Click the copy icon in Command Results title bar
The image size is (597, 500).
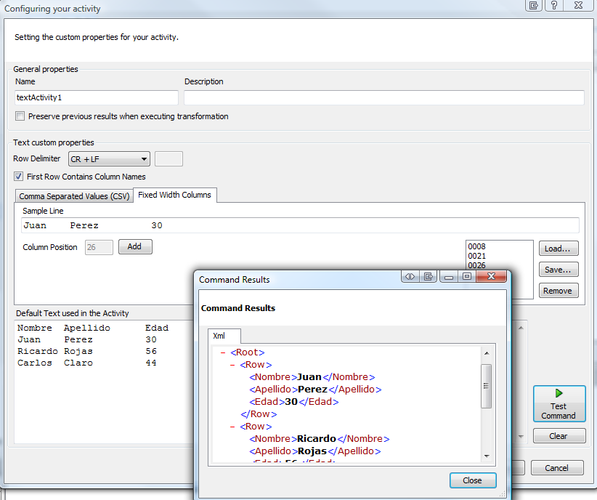click(x=429, y=276)
